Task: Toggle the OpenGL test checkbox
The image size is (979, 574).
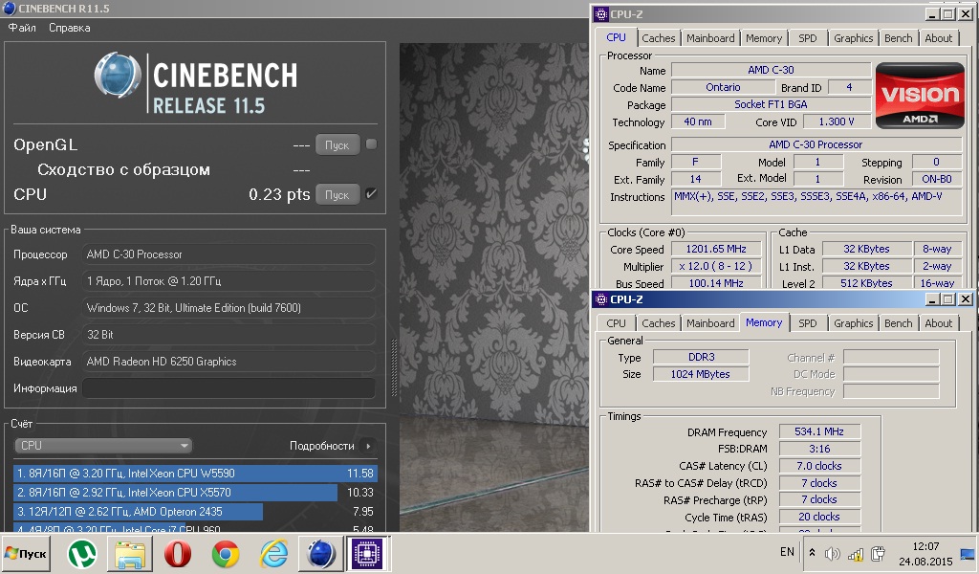Action: 371,144
